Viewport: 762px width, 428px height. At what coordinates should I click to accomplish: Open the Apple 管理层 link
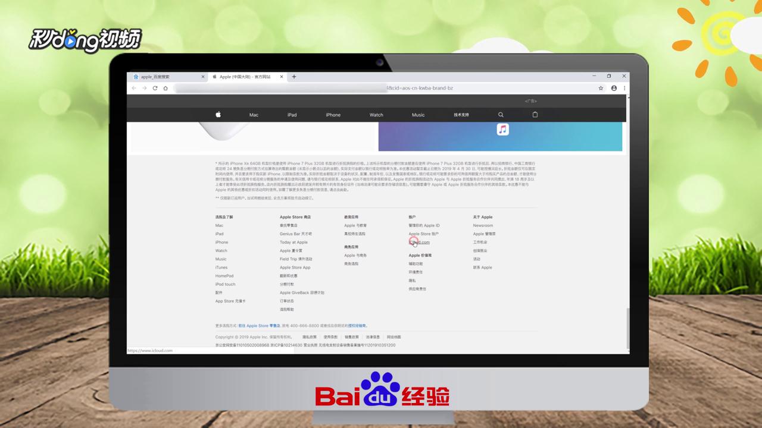pos(484,234)
